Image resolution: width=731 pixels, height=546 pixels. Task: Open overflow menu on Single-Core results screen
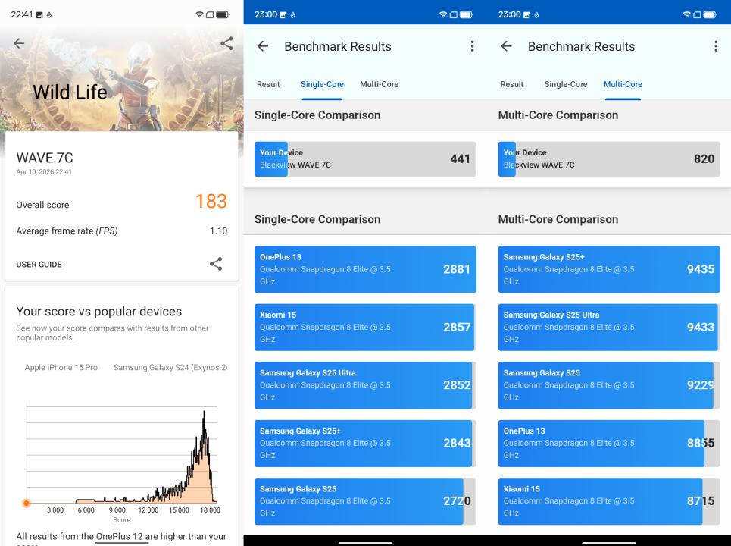[x=472, y=46]
